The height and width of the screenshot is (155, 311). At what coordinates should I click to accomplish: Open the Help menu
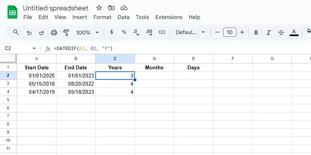194,17
